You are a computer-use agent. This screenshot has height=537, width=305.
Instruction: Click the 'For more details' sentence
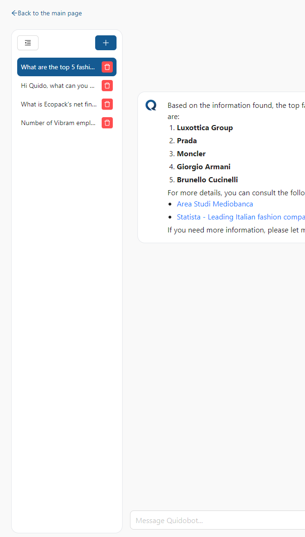[x=236, y=192]
